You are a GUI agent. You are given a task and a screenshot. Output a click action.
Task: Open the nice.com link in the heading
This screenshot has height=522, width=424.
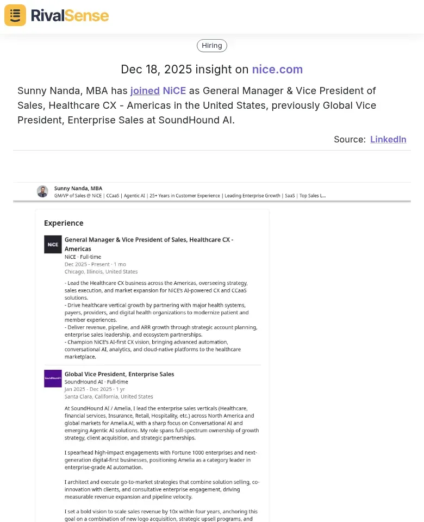[277, 70]
